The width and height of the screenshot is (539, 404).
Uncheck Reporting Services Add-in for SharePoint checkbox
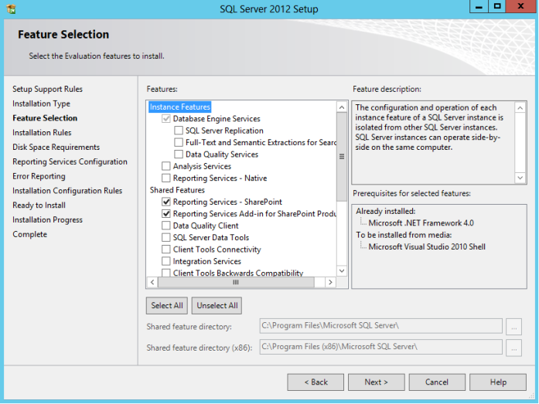point(166,213)
